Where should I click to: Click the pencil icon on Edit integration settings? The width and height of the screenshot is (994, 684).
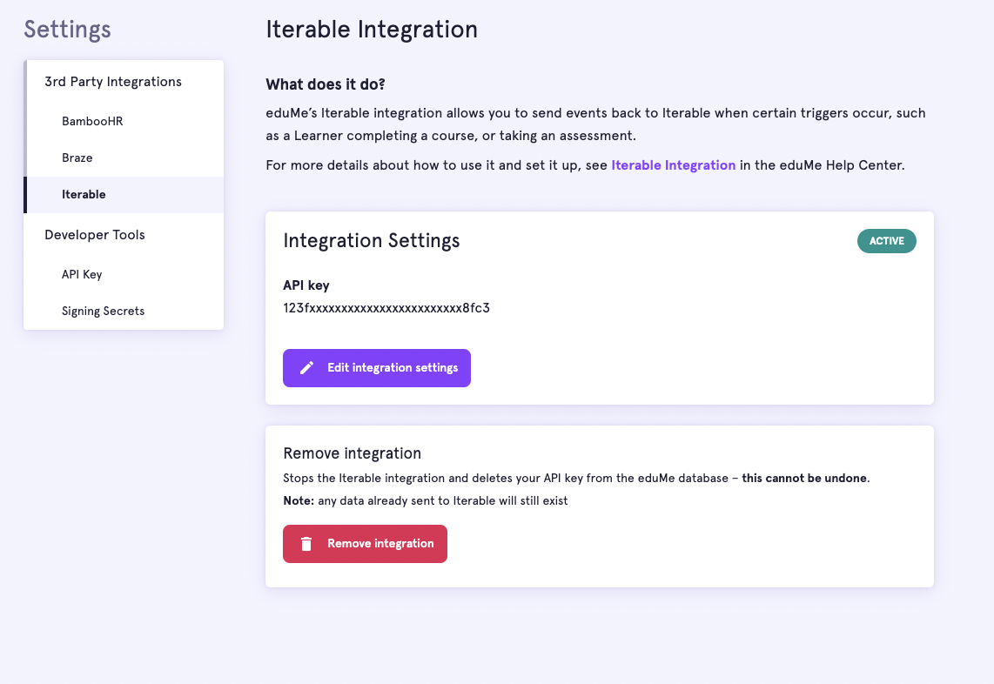point(306,367)
